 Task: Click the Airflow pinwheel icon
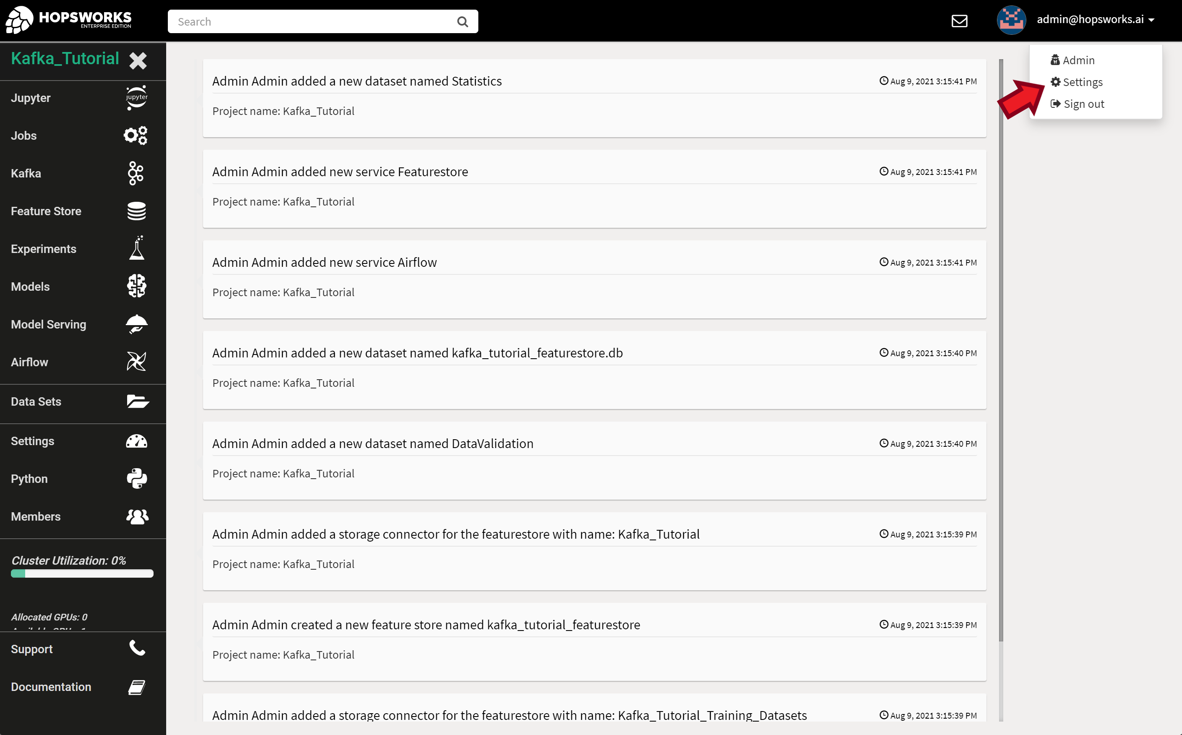[x=137, y=362]
